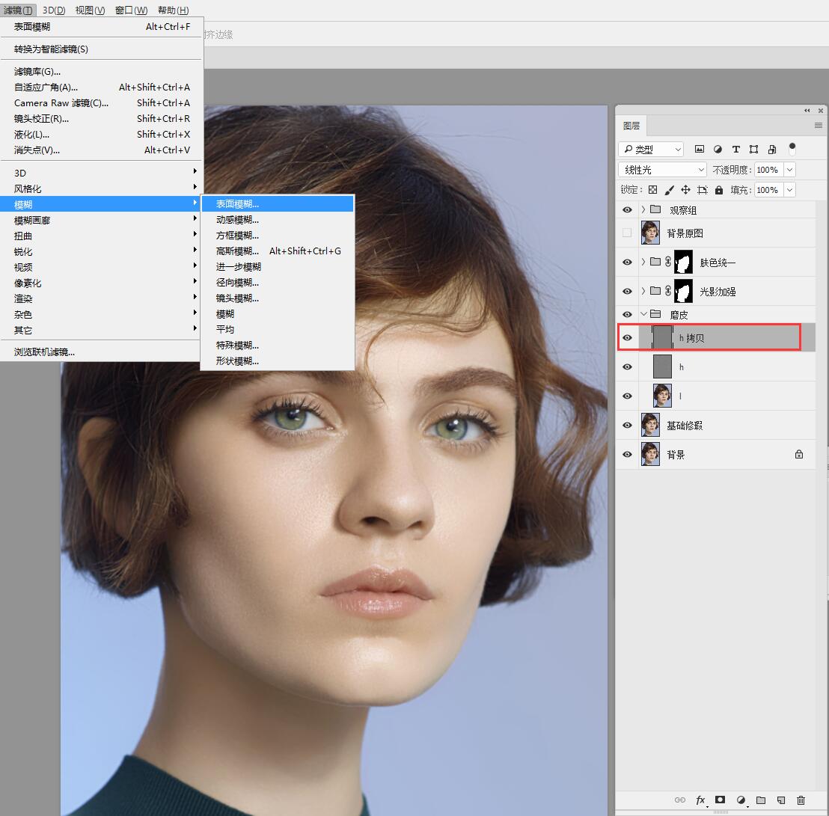The height and width of the screenshot is (816, 829).
Task: Click the add layer mask icon
Action: (720, 800)
